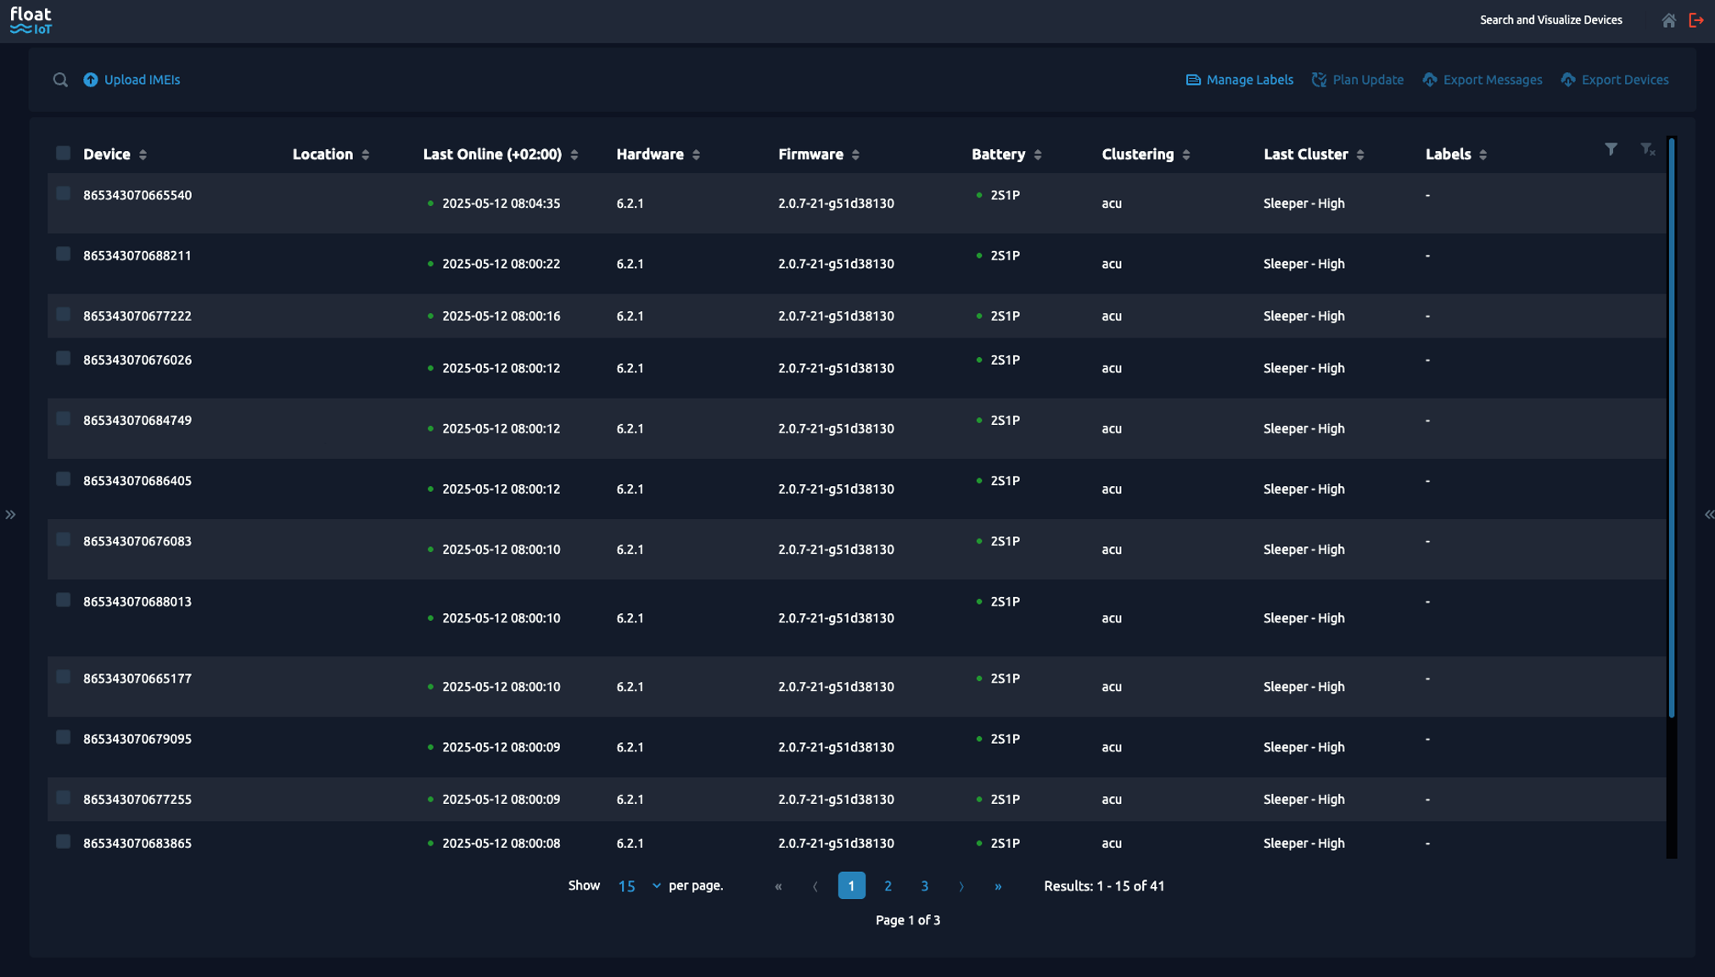Check device 865343070676083 checkbox
1715x977 pixels.
click(x=63, y=539)
